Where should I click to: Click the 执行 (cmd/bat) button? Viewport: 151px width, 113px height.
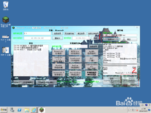tap(129, 80)
